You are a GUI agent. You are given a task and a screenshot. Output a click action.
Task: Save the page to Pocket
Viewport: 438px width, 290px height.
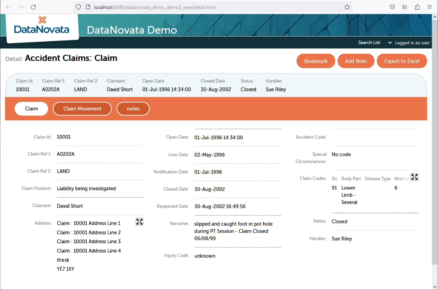pyautogui.click(x=392, y=7)
